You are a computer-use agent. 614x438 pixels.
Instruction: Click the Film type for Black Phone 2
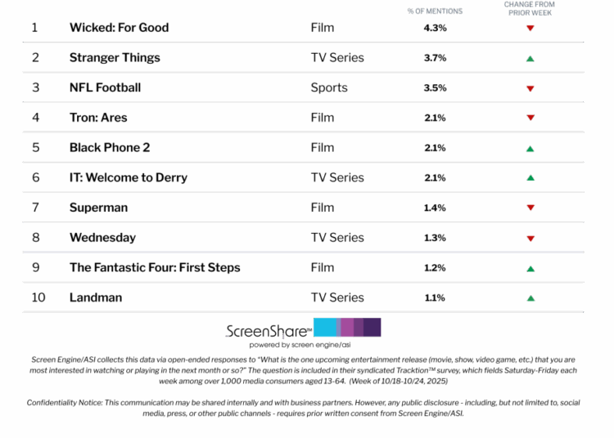(323, 148)
